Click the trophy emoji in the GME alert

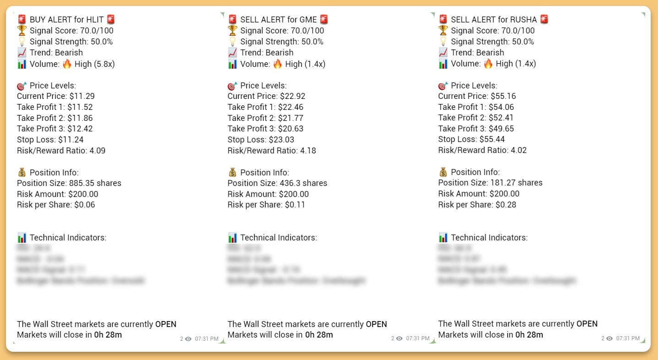pos(233,30)
